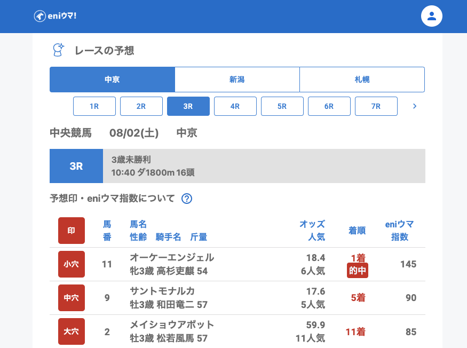Choose the 5R race button
The width and height of the screenshot is (467, 348).
coord(282,106)
